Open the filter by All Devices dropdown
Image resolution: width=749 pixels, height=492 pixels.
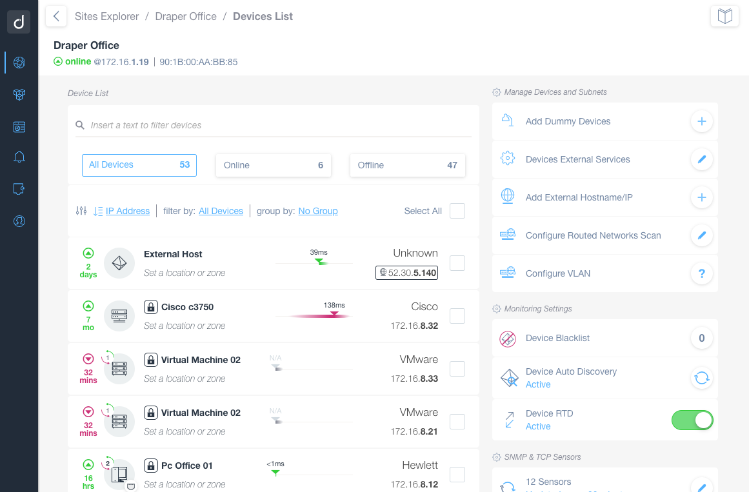[221, 211]
